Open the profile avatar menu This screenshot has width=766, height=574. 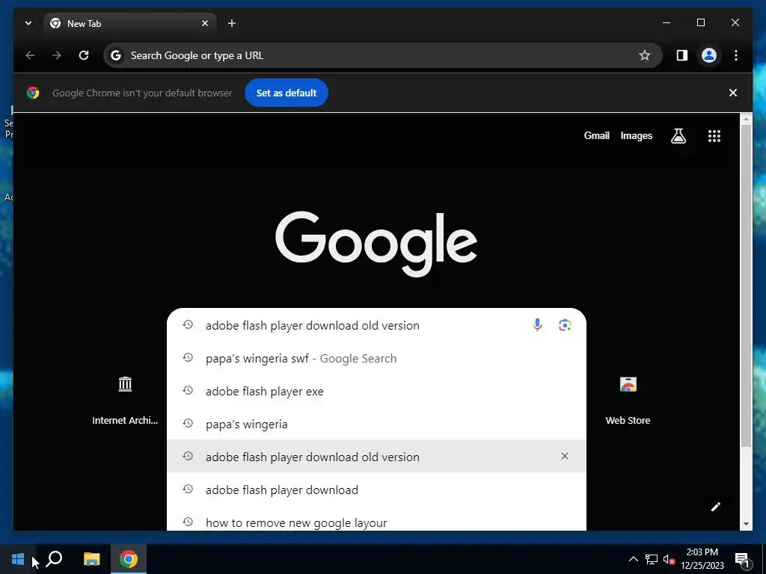(x=709, y=55)
